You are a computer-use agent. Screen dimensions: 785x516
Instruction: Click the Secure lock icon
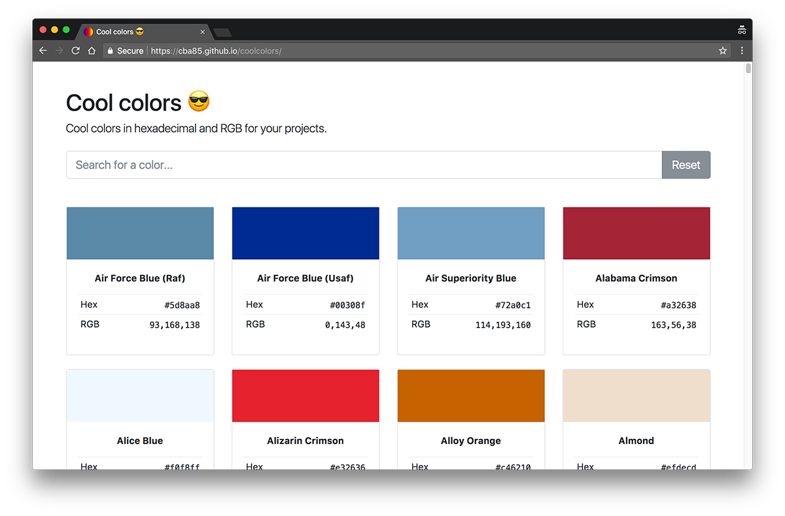pos(111,50)
